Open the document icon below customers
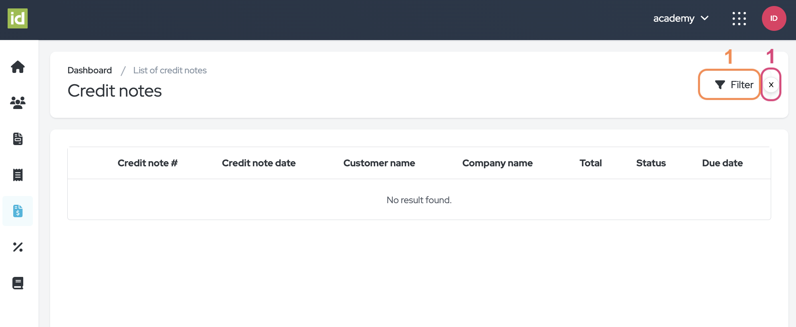796x327 pixels. coord(18,139)
